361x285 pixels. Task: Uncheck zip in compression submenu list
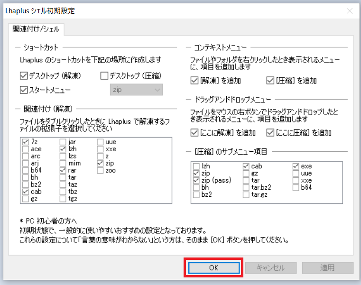[196, 173]
